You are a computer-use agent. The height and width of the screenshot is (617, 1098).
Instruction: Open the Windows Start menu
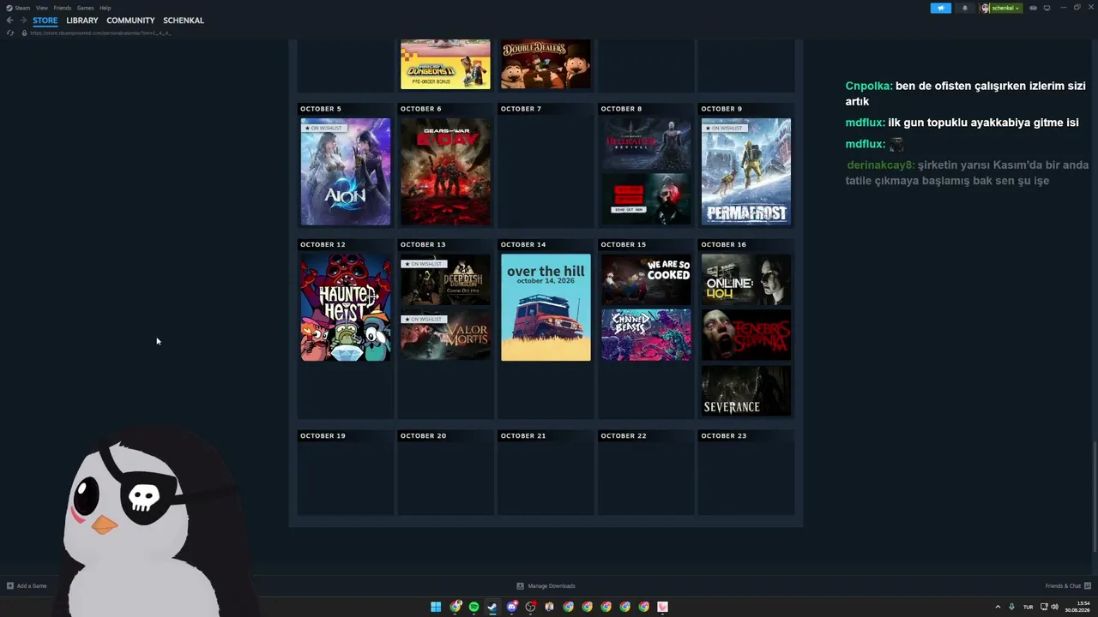point(436,607)
